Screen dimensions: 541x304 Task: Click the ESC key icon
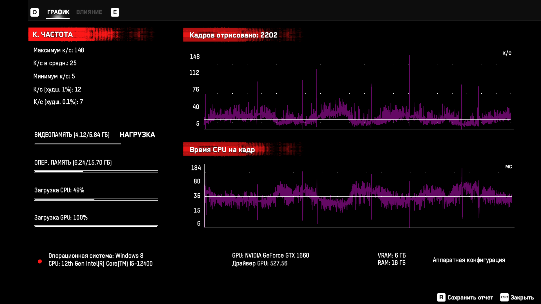504,297
